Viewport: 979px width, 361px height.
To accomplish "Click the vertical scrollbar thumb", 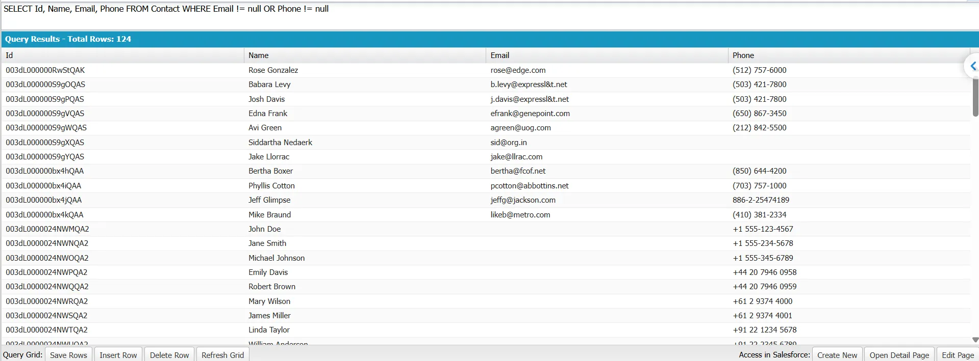I will coord(975,97).
